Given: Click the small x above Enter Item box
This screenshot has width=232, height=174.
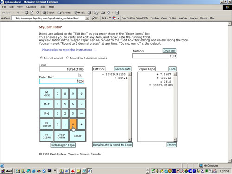Looking at the screenshot, I should (x=80, y=75).
